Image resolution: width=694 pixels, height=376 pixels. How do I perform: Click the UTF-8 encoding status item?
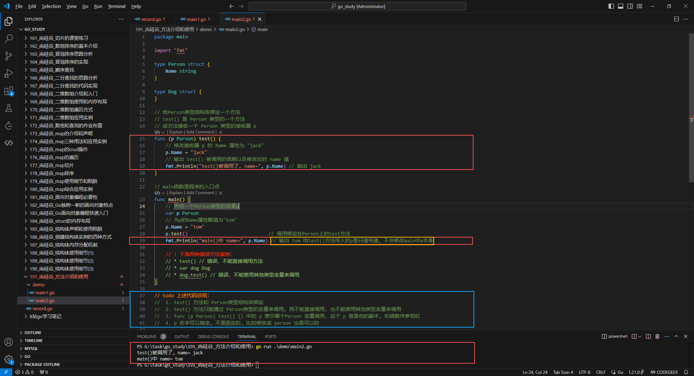click(x=584, y=372)
